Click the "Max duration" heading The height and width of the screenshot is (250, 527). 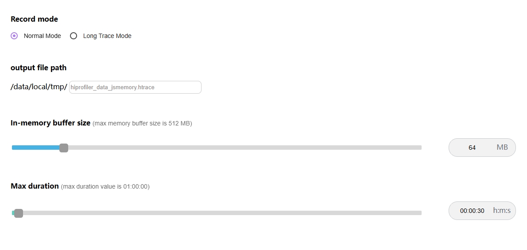pos(35,186)
